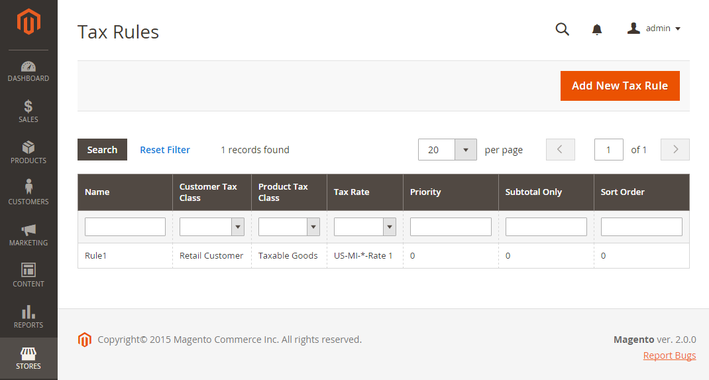Open the Customers sidebar menu
Screen dimensions: 709x380
coord(28,192)
